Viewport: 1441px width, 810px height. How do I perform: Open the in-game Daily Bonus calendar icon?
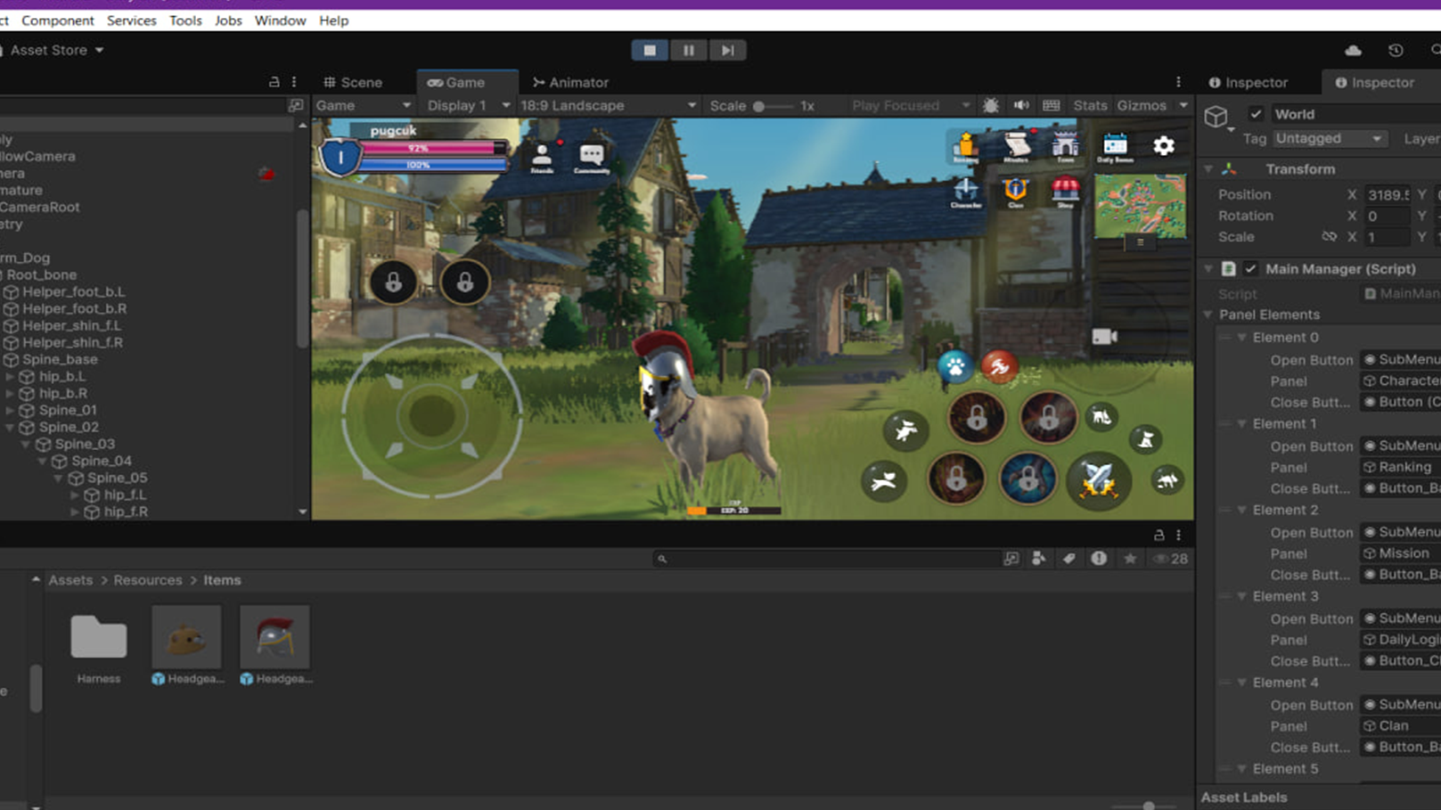tap(1115, 147)
